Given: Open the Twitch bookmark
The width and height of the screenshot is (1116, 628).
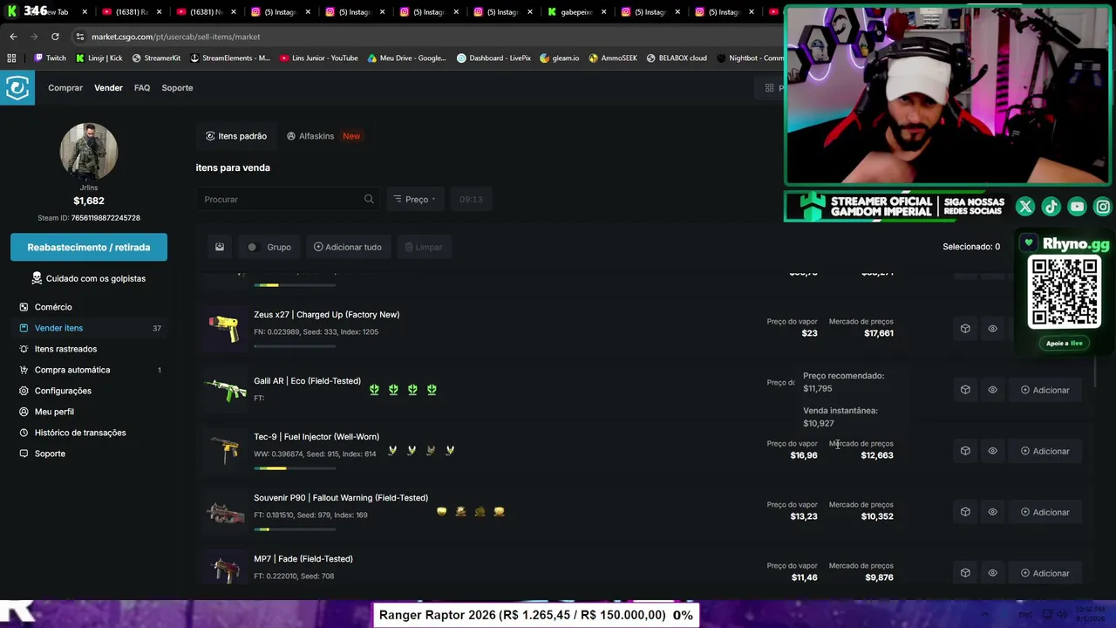Looking at the screenshot, I should (x=50, y=58).
